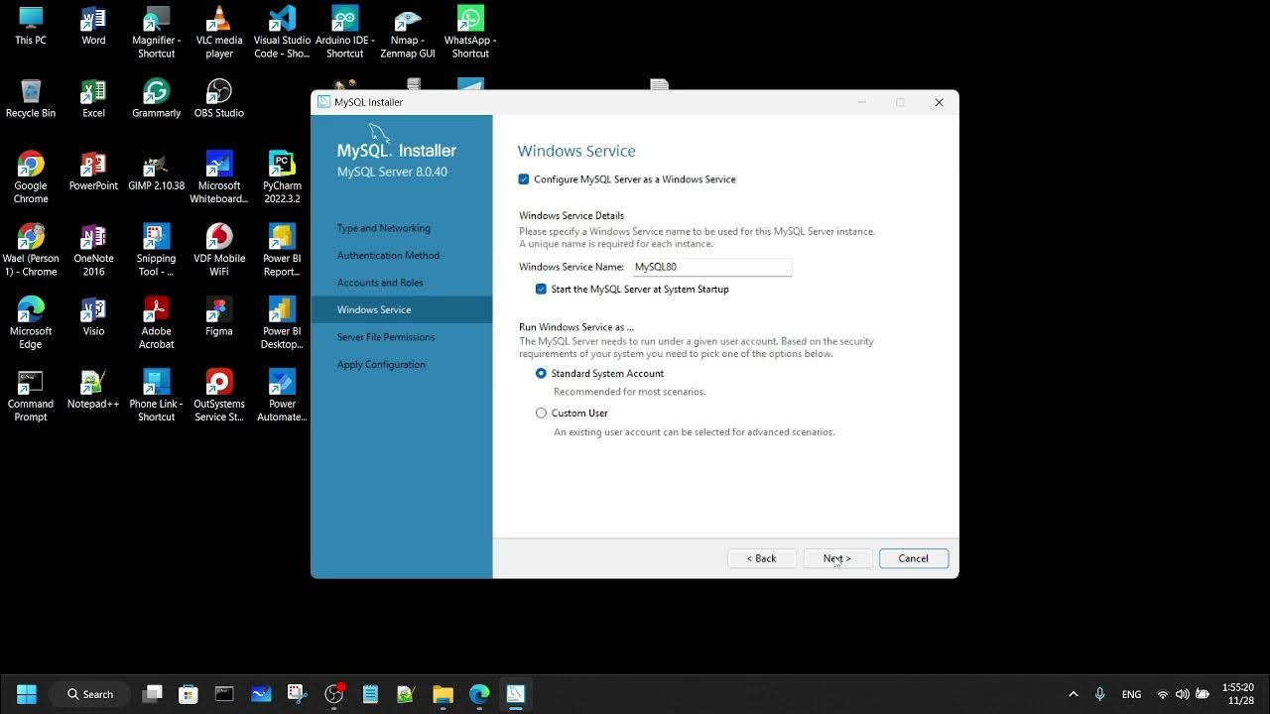Jump to Server File Permissions step
Viewport: 1270px width, 714px height.
(x=386, y=337)
